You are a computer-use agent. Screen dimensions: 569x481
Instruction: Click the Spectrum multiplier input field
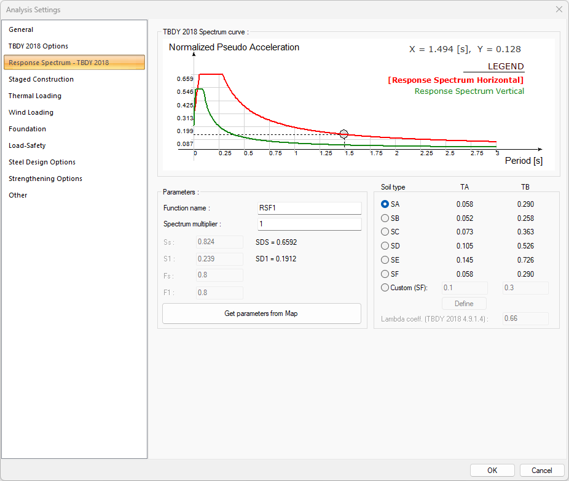(308, 225)
